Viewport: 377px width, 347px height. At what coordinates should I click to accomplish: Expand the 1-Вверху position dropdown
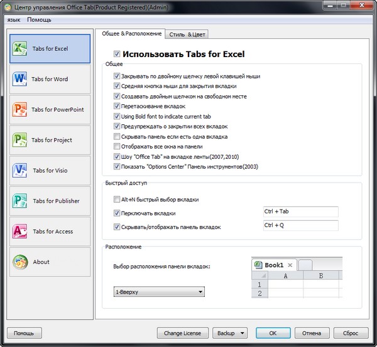click(x=159, y=292)
